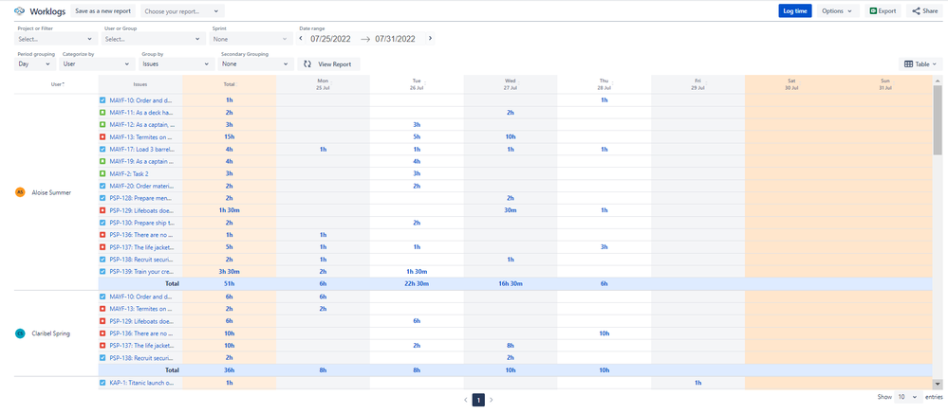Open the PSP-128: Prepare men... issue link
Viewport: 948px width, 414px height.
pos(140,198)
